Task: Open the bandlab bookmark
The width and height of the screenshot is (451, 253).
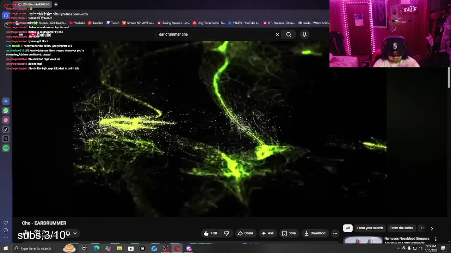Action: [95, 23]
